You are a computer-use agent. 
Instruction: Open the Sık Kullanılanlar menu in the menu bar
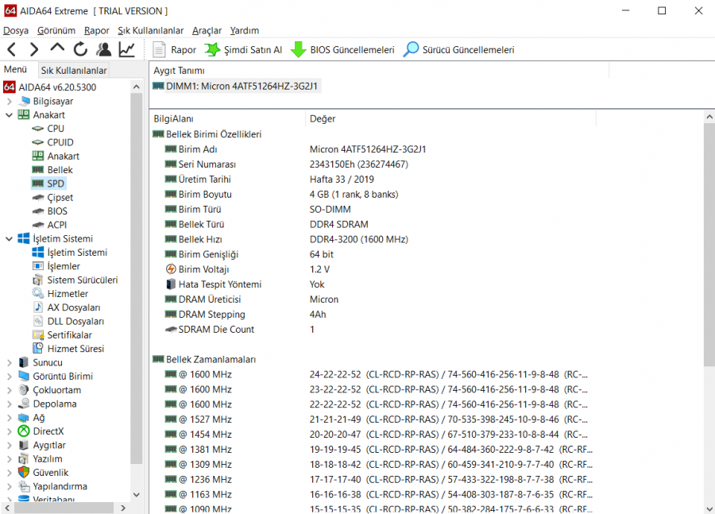[150, 30]
